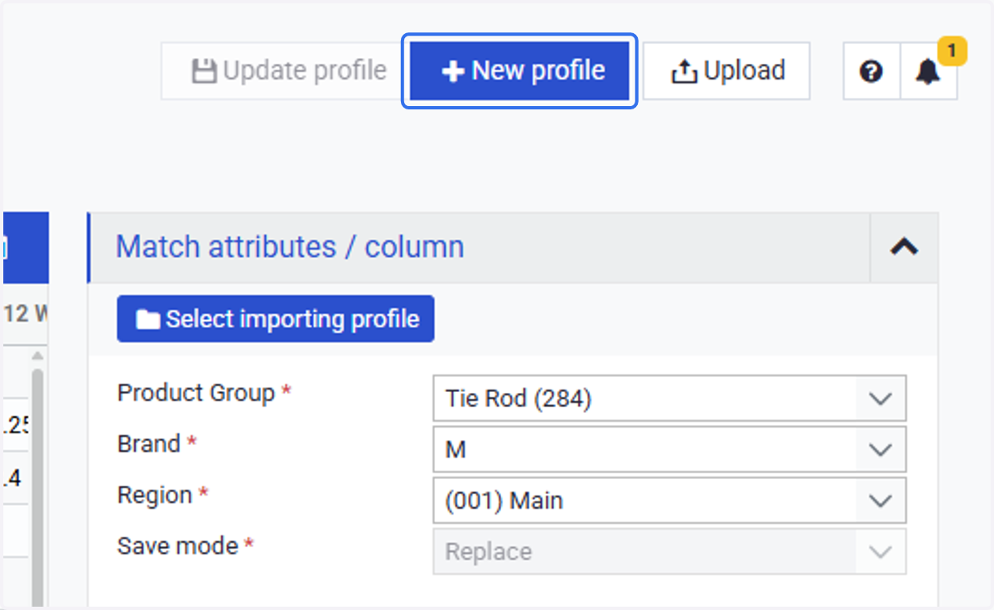Click the vertical scrollbar on left table
This screenshot has width=994, height=610.
point(37,488)
